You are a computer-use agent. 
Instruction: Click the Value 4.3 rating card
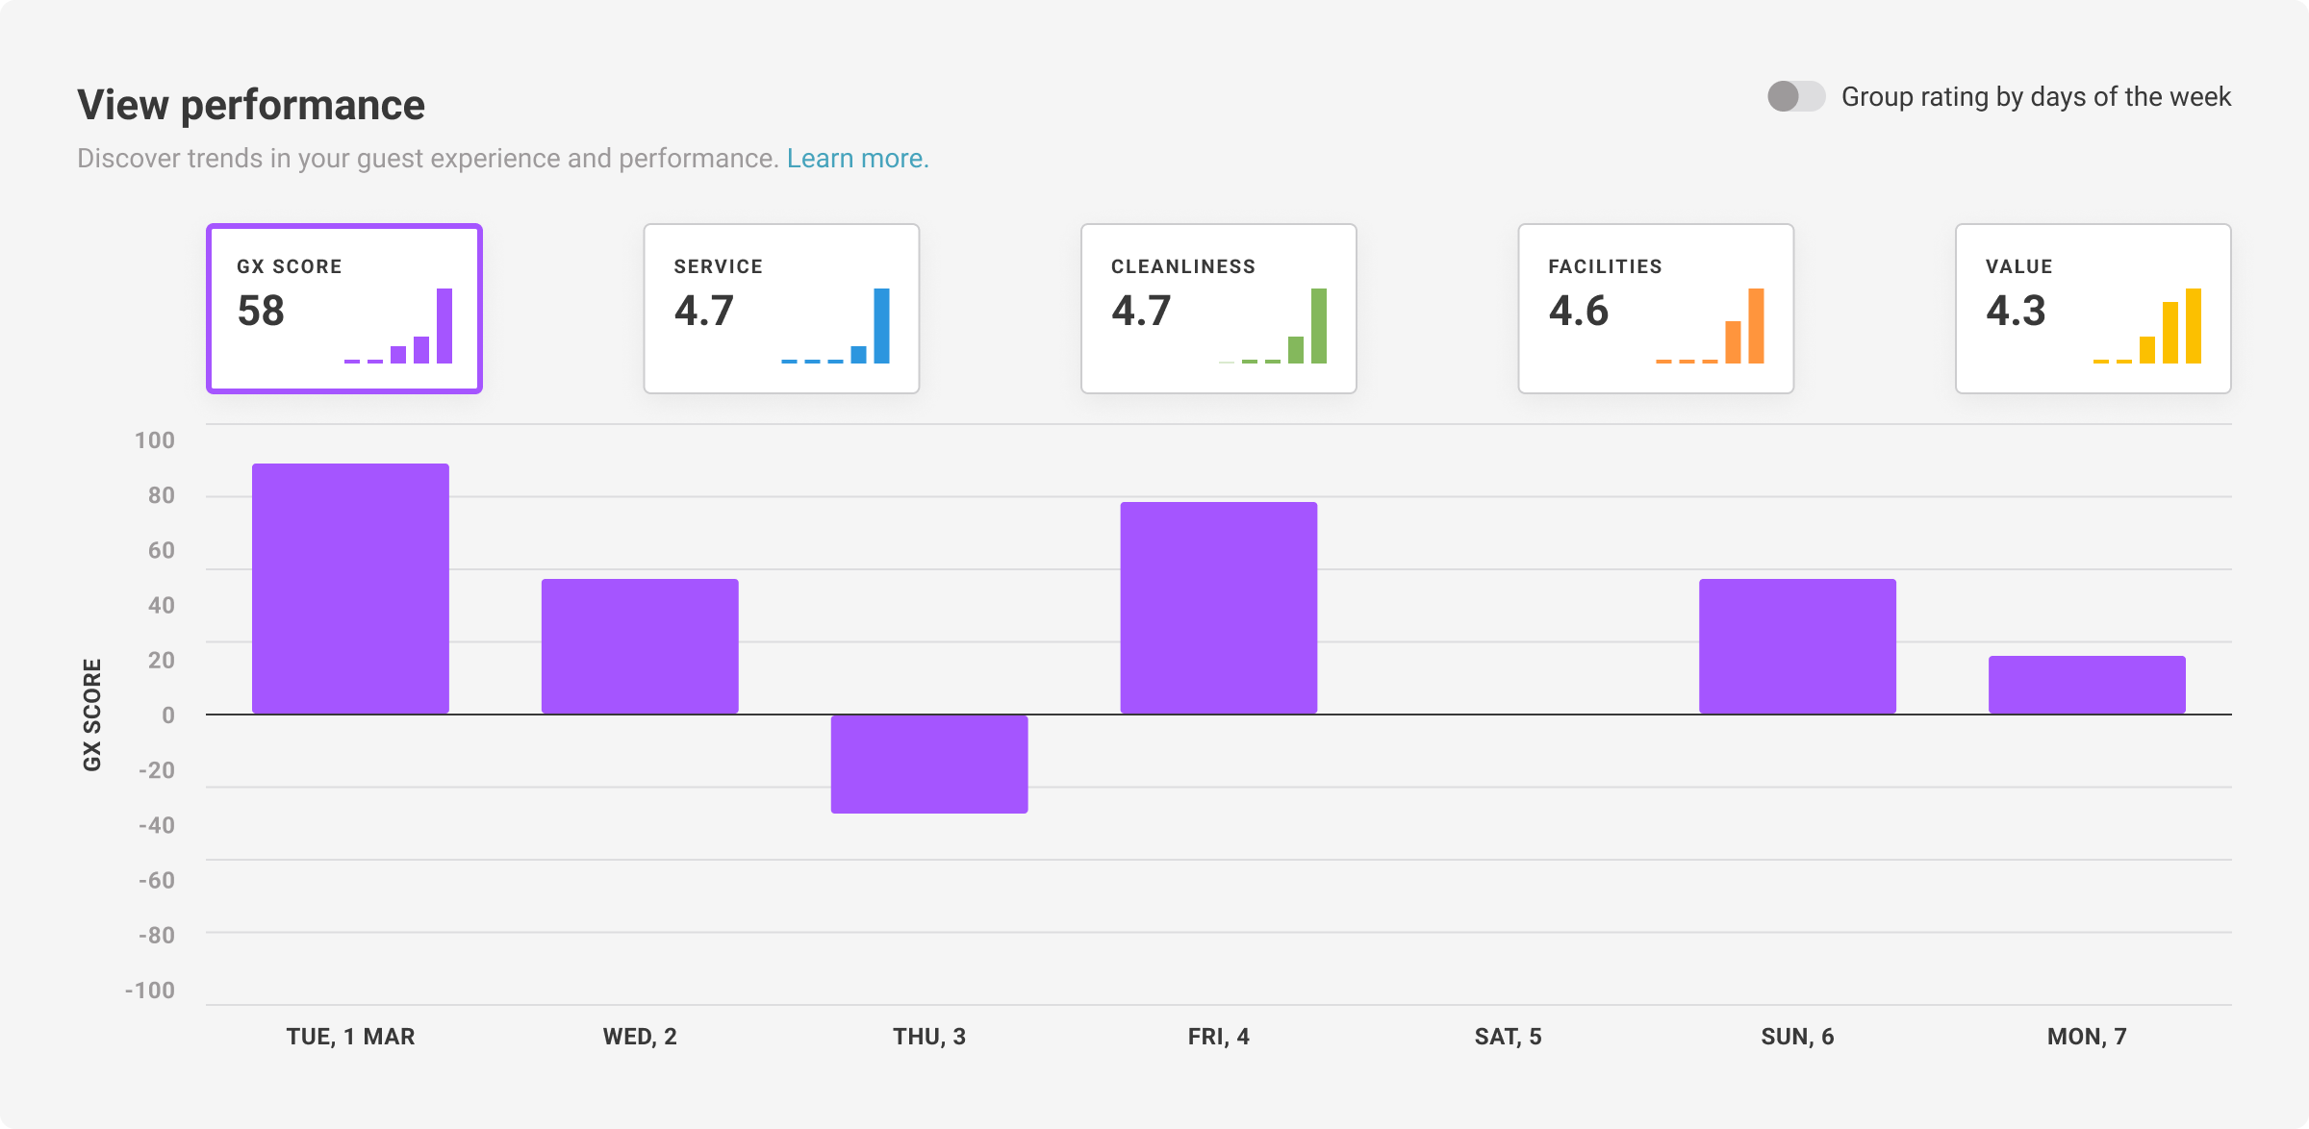coord(2094,308)
